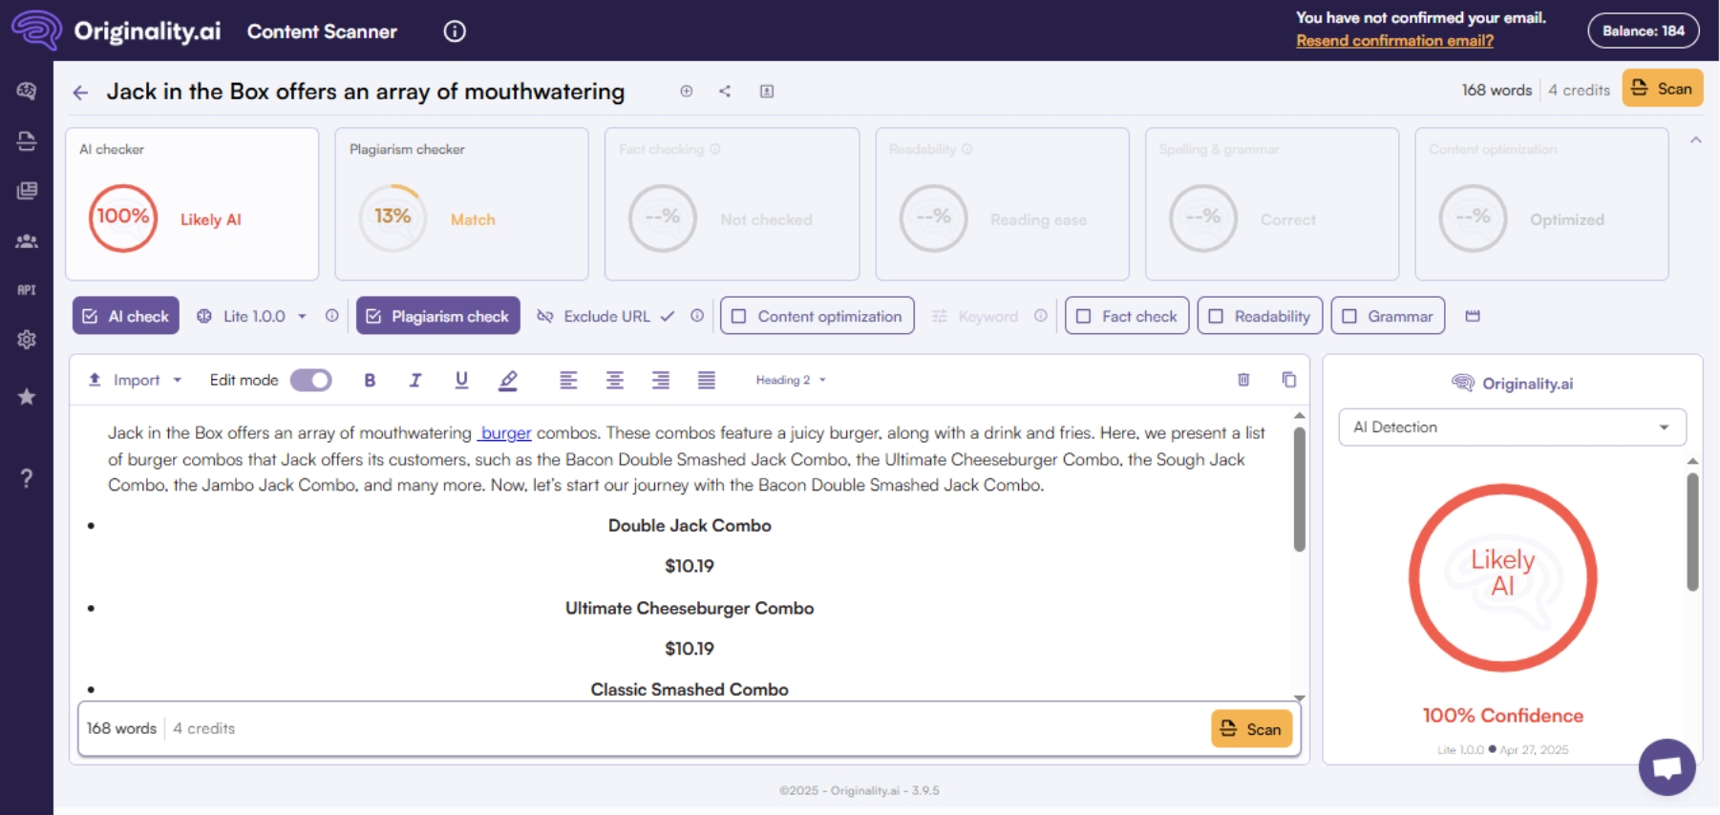Delete content with trash icon
1720x815 pixels.
point(1243,380)
